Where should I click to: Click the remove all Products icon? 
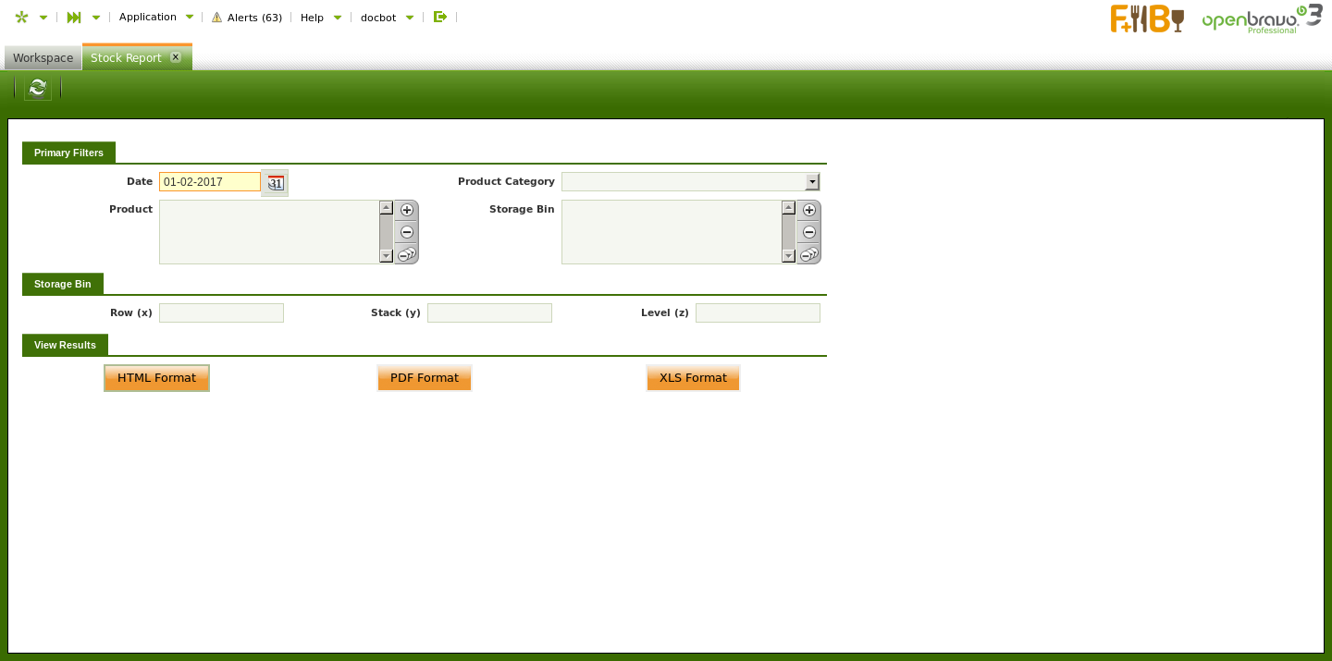tap(407, 254)
